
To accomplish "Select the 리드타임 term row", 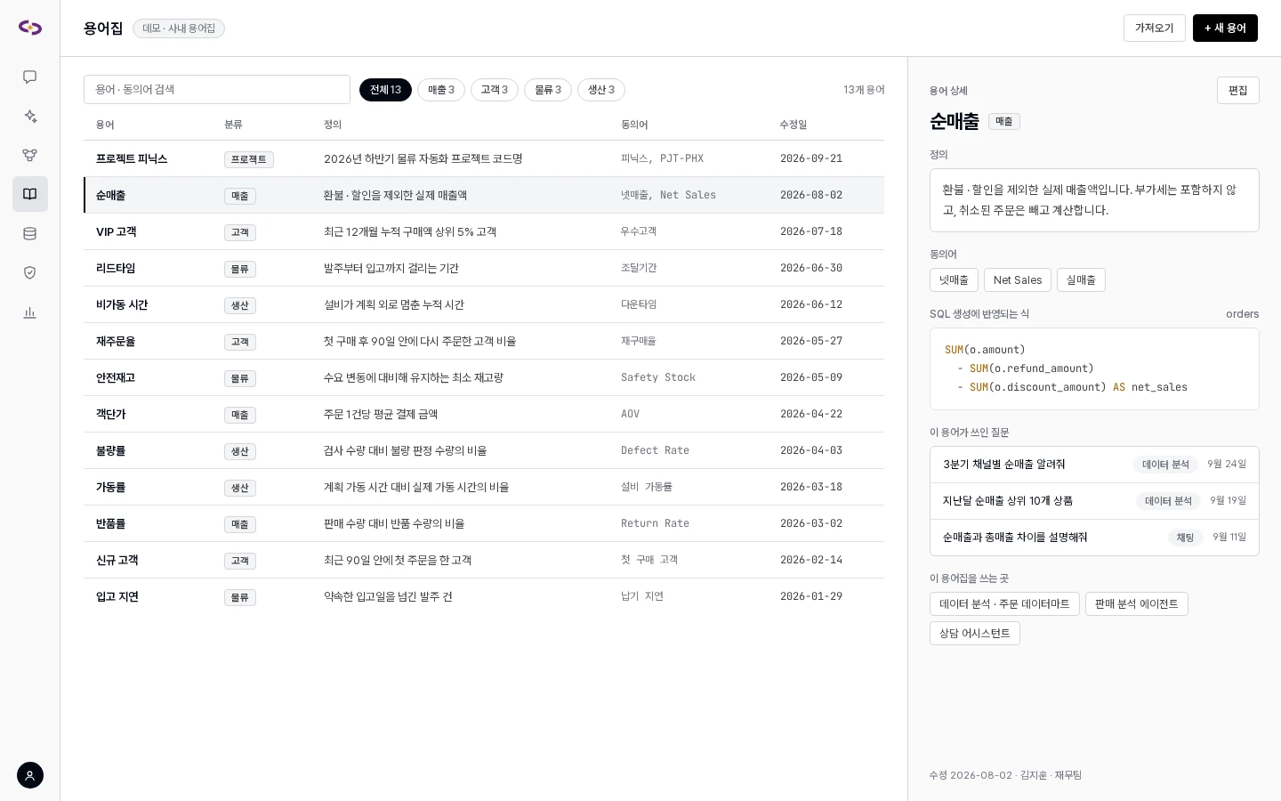I will (x=484, y=268).
